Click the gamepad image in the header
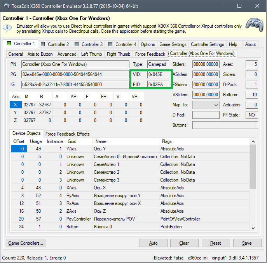Viewport: 267px width, 263px height. pos(255,25)
